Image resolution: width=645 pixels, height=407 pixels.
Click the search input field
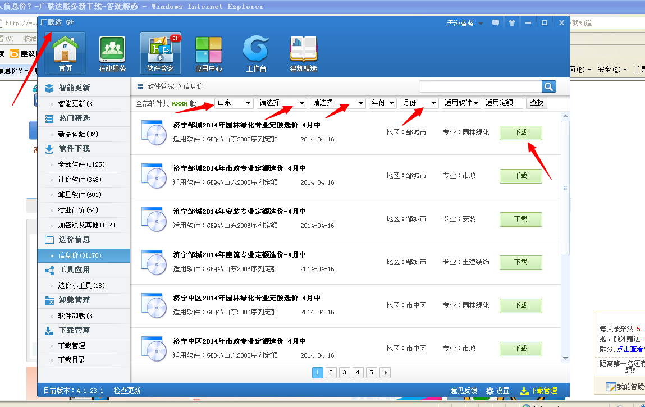click(x=480, y=86)
